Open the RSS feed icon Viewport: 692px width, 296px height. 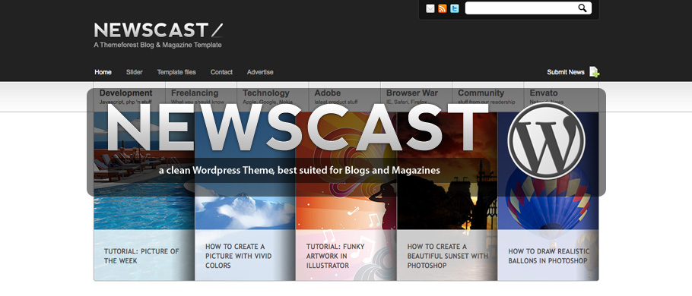(x=443, y=8)
